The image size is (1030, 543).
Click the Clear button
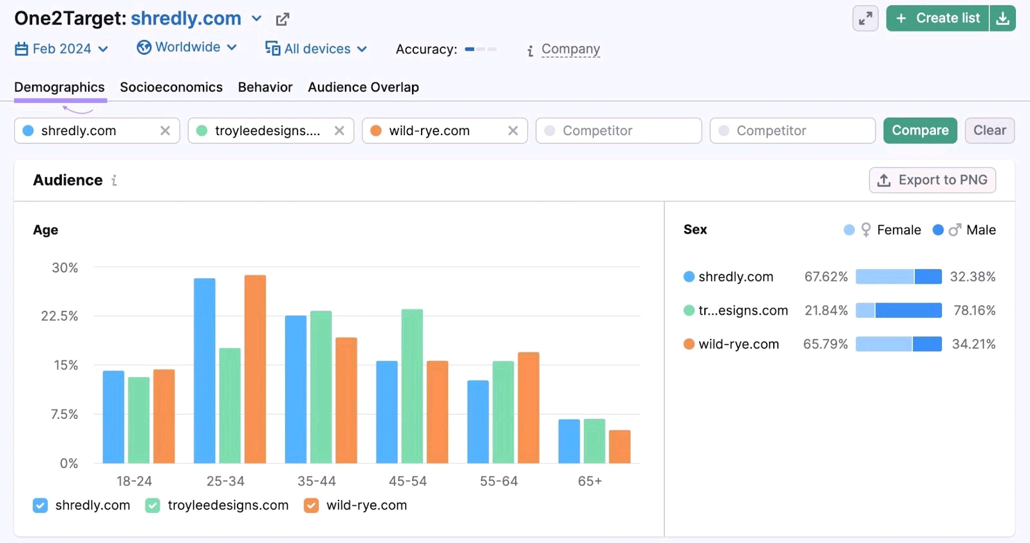(x=989, y=131)
